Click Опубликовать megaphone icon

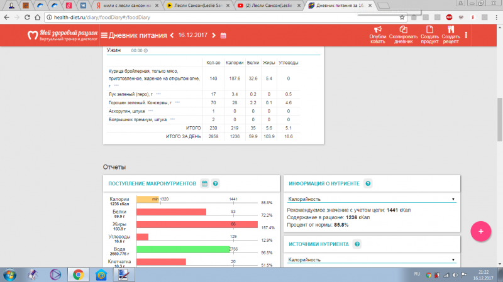coord(378,30)
